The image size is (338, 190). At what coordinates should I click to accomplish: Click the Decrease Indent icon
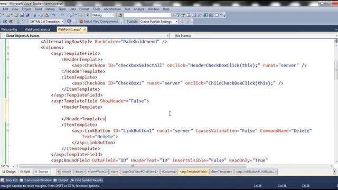[x=5, y=22]
